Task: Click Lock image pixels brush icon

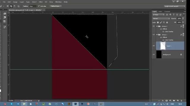Action: [x=161, y=22]
